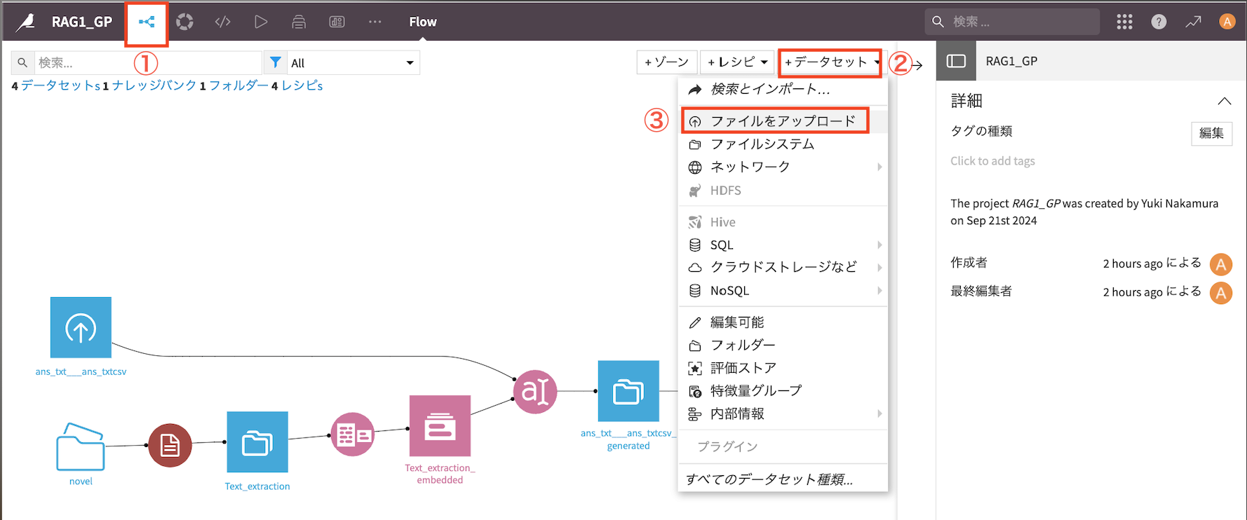Select the embedding recipe node

353,435
